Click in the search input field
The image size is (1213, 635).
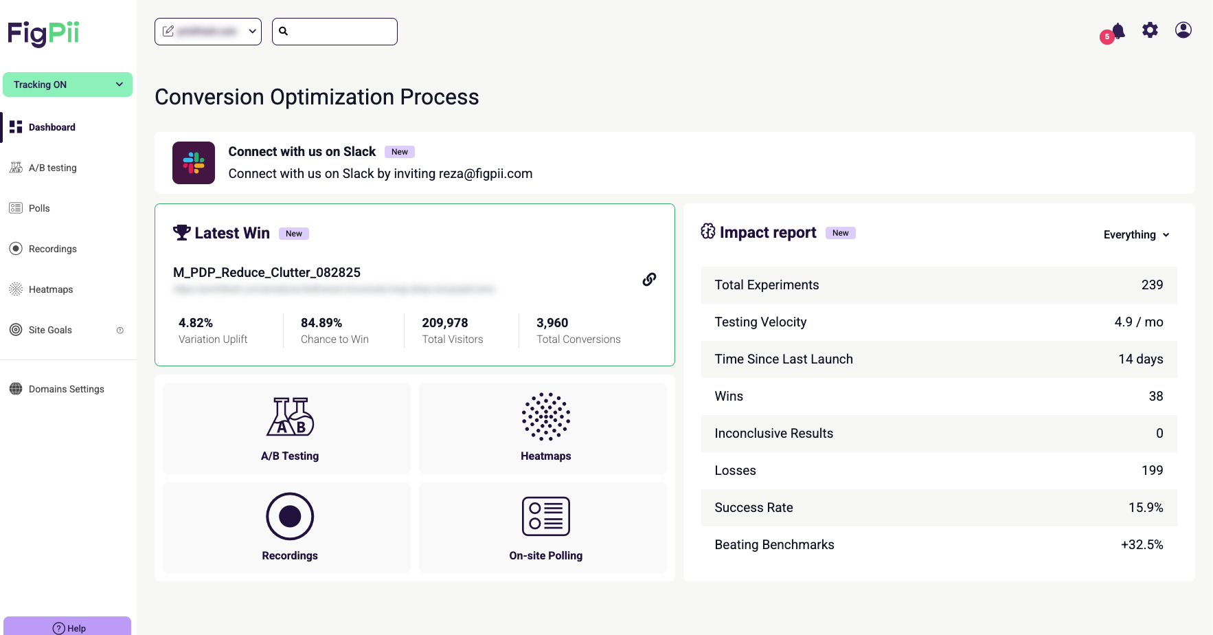(335, 32)
